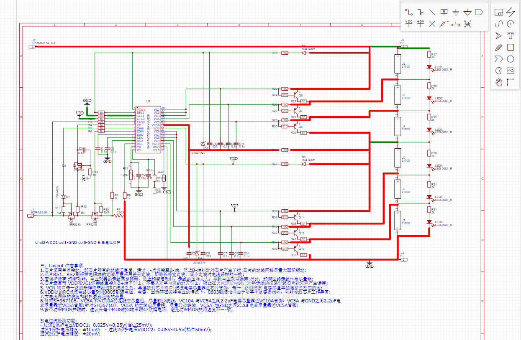The width and height of the screenshot is (521, 340).
Task: Select the Wire drawing tool
Action: [x=409, y=12]
